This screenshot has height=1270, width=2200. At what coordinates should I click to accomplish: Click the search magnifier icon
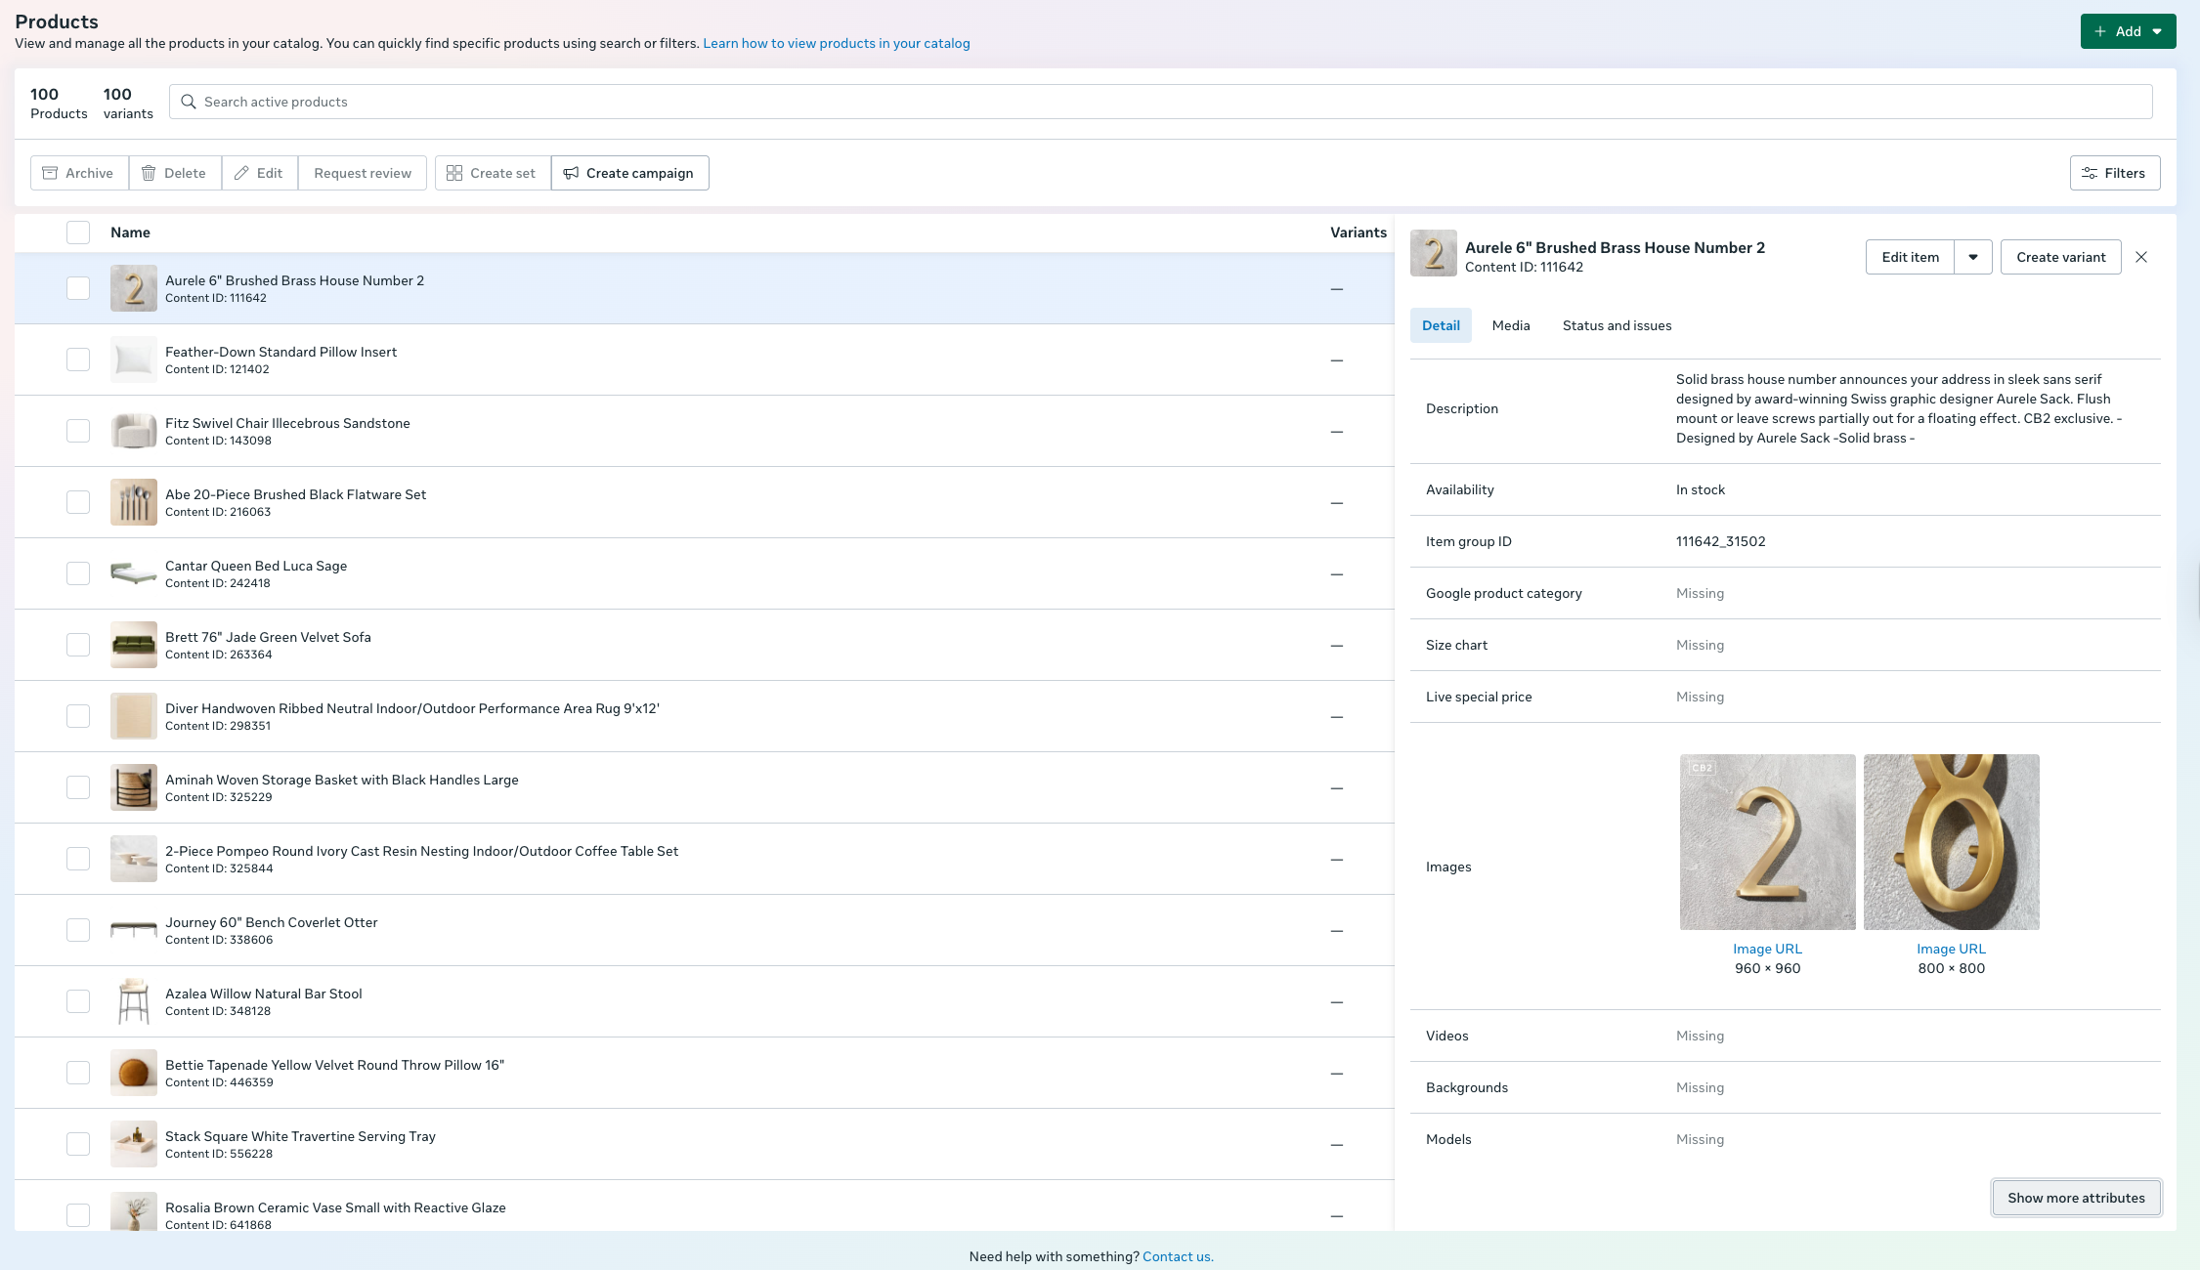[188, 101]
